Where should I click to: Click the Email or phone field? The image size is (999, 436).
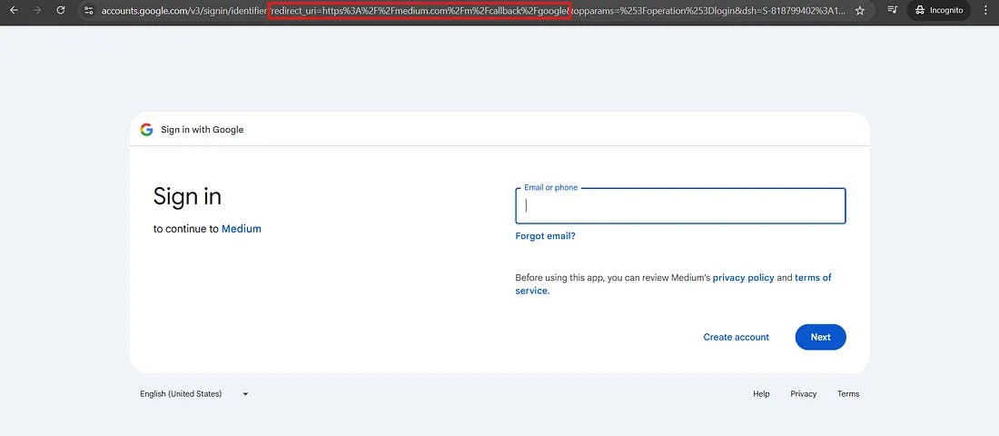pos(680,206)
